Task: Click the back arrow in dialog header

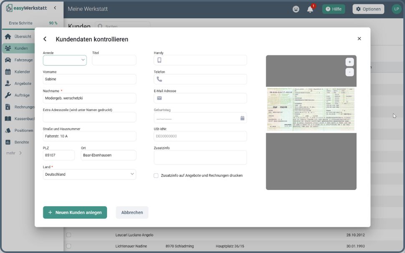Action: pos(45,39)
